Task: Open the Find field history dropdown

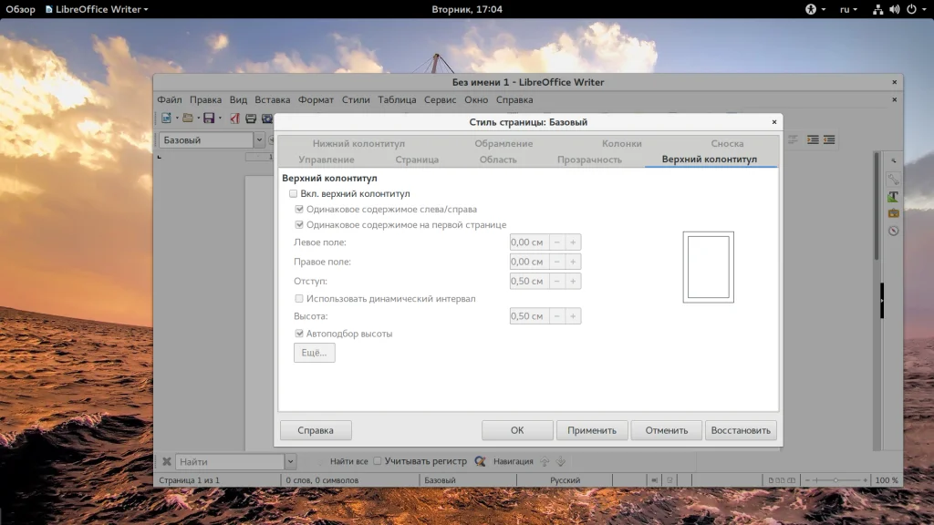Action: coord(290,462)
